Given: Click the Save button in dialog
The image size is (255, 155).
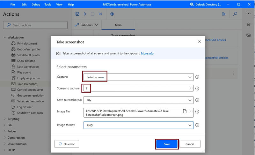Looking at the screenshot, I should (167, 144).
